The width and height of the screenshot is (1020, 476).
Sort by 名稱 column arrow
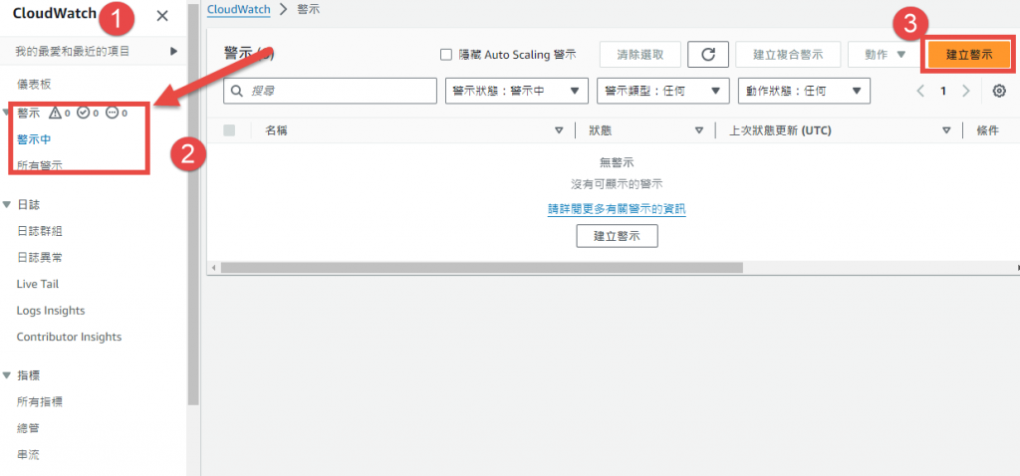tap(558, 130)
